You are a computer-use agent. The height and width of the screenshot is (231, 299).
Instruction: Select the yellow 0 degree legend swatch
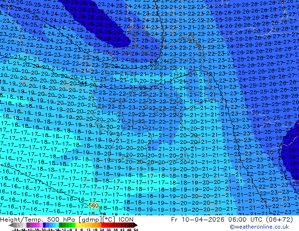click(77, 225)
